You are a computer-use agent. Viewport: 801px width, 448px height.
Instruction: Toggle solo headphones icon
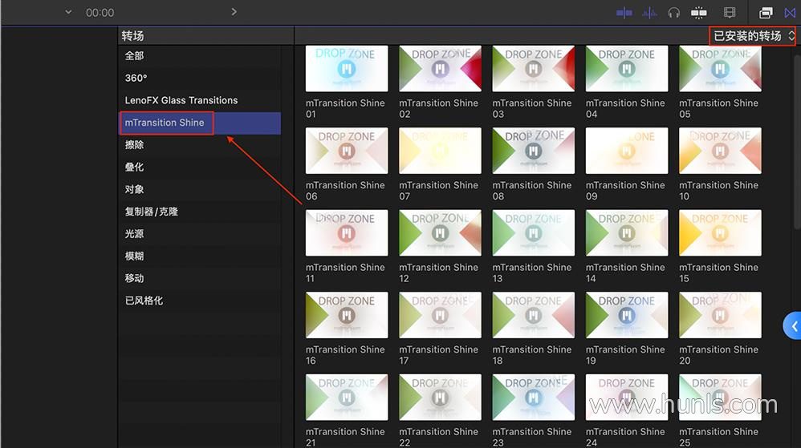pyautogui.click(x=674, y=13)
